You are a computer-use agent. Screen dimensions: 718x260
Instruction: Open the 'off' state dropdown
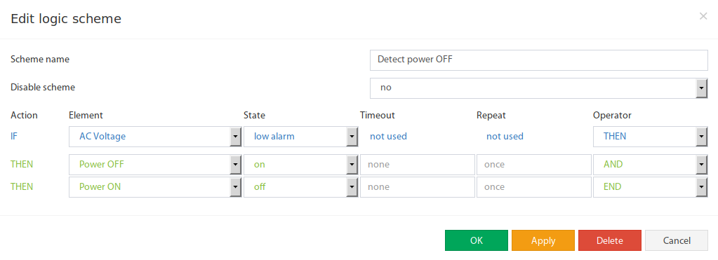click(x=300, y=187)
